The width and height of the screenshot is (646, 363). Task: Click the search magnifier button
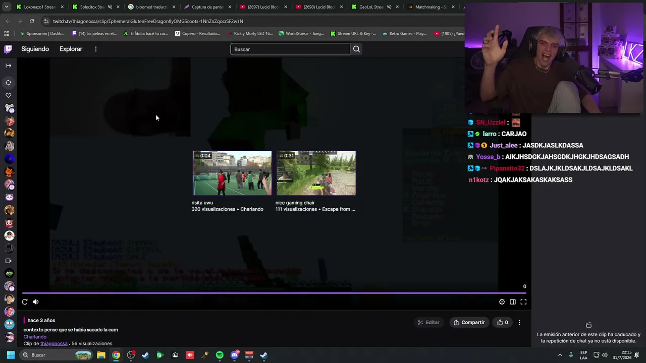[356, 49]
